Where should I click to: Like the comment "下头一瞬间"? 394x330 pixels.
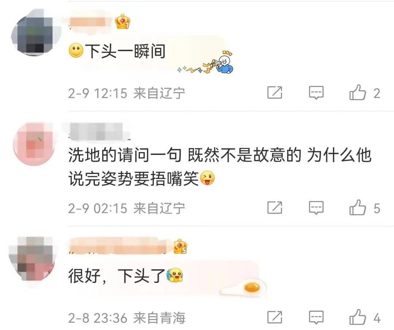[x=358, y=92]
